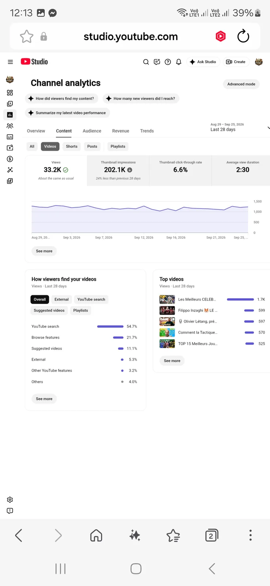Image resolution: width=270 pixels, height=586 pixels.
Task: Open the Trends tab
Action: point(147,131)
